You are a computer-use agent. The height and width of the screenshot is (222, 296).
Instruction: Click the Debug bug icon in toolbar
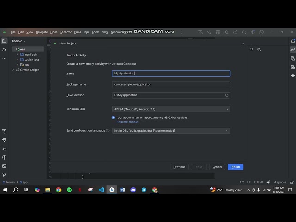click(x=227, y=32)
